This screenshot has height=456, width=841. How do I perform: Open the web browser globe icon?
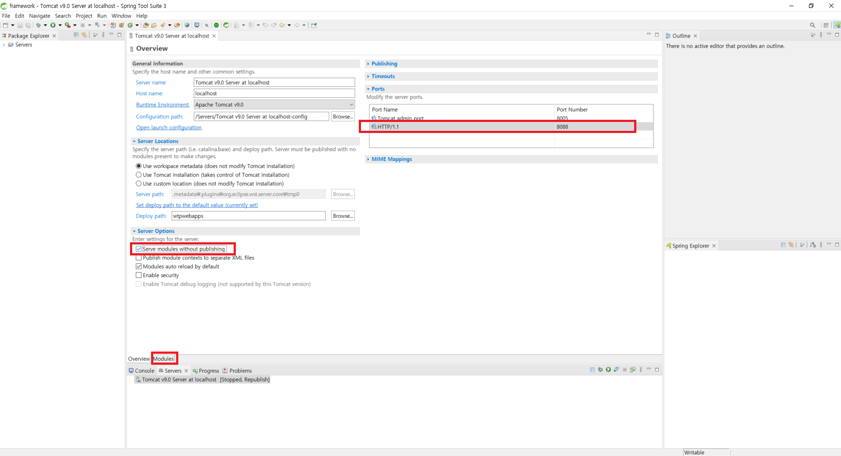coord(187,25)
